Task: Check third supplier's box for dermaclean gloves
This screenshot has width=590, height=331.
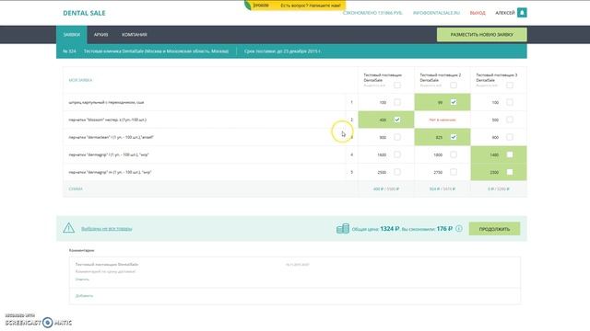Action: [510, 137]
